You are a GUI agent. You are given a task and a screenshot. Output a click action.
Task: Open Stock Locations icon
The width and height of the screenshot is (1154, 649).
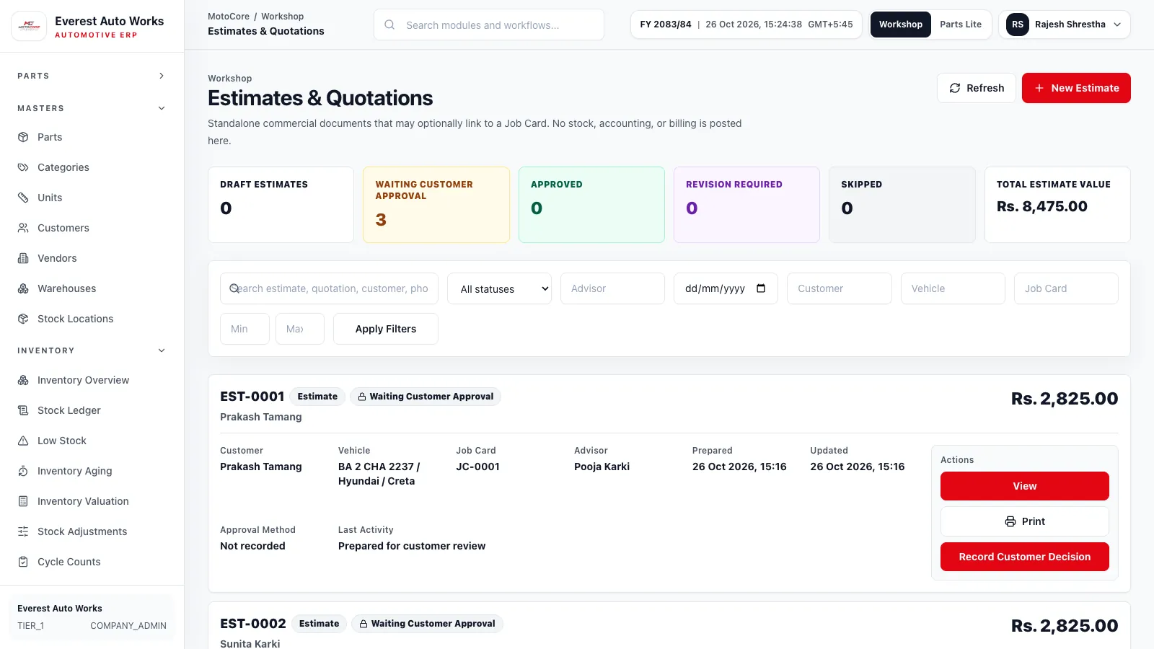pyautogui.click(x=23, y=319)
